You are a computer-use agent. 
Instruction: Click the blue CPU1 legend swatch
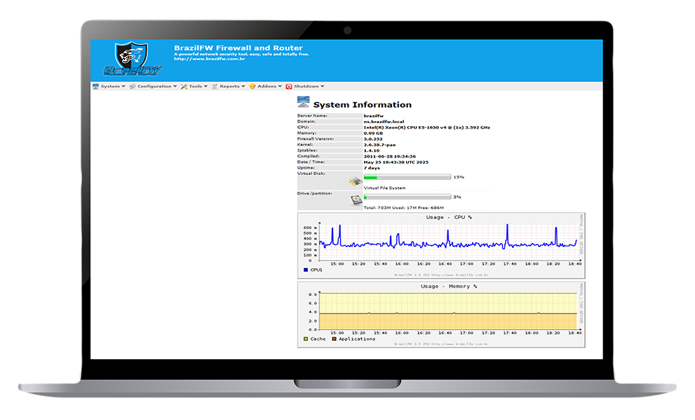(x=306, y=269)
